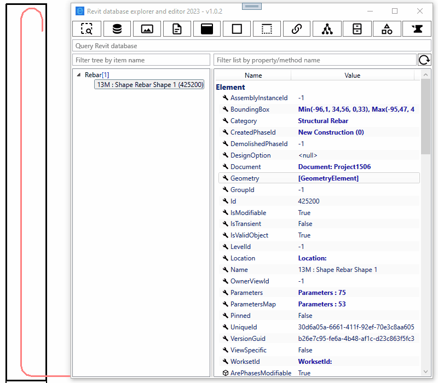Open the Location: value link

312,258
